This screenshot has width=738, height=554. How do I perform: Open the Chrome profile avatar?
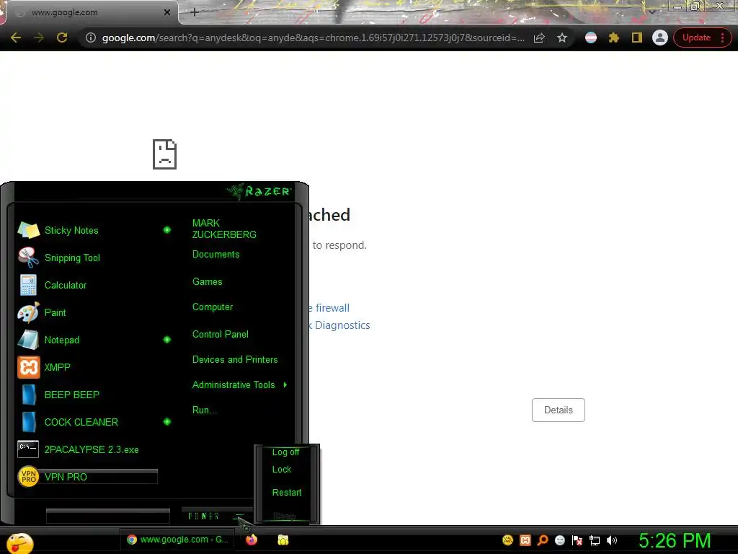660,38
